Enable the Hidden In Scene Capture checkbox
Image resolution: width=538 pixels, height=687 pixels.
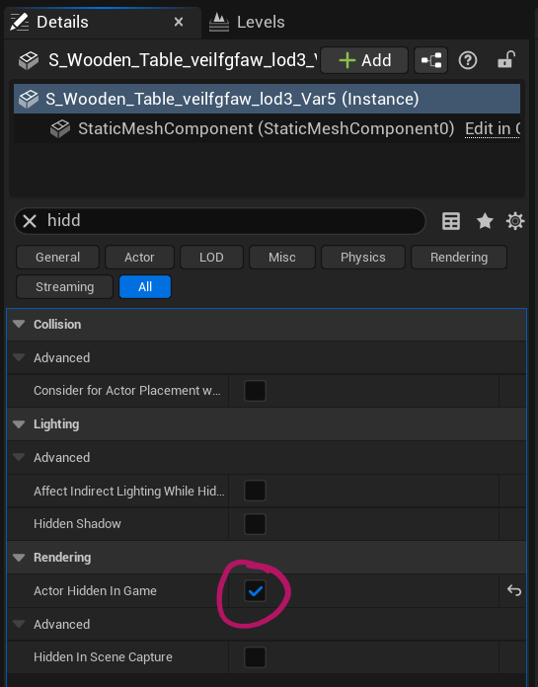coord(255,657)
